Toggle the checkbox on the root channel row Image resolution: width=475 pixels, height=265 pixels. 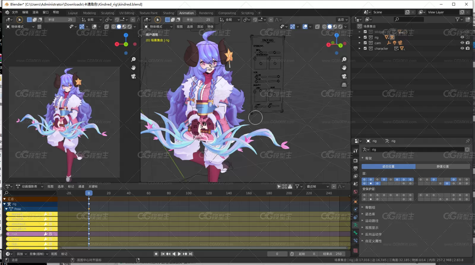(50, 234)
